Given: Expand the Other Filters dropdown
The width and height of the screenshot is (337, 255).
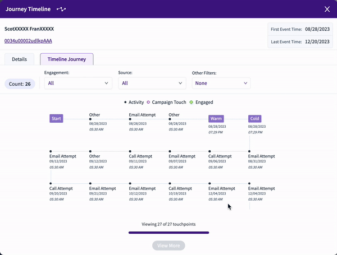Looking at the screenshot, I should [221, 83].
